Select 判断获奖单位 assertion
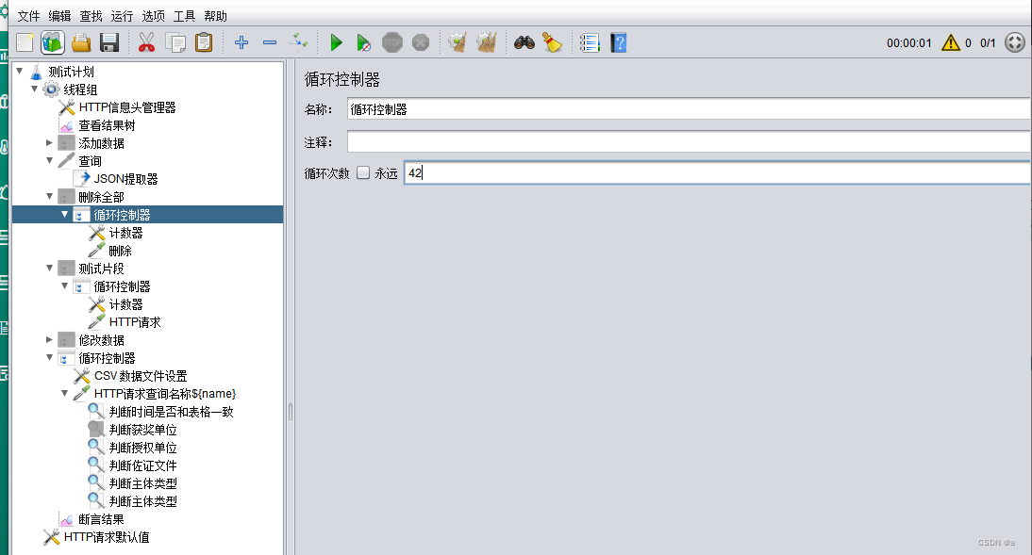1032x555 pixels. (x=142, y=430)
